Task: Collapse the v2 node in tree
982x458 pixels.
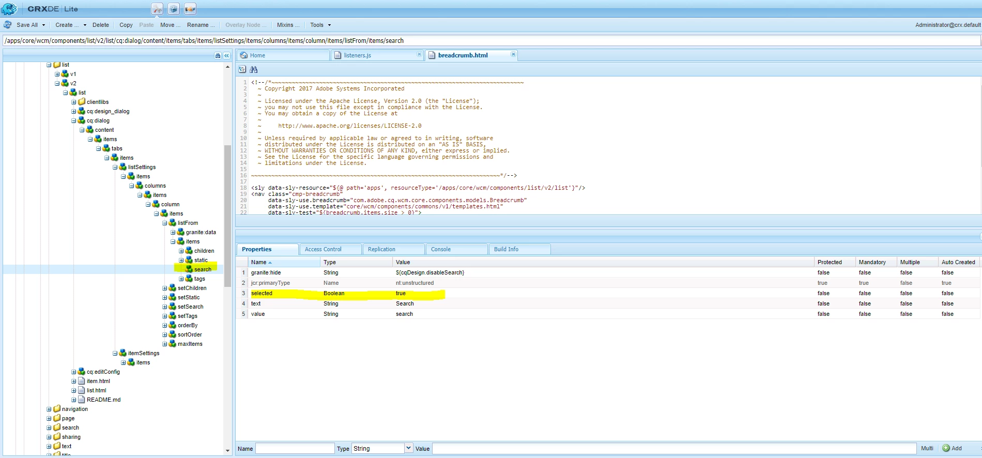Action: (57, 83)
